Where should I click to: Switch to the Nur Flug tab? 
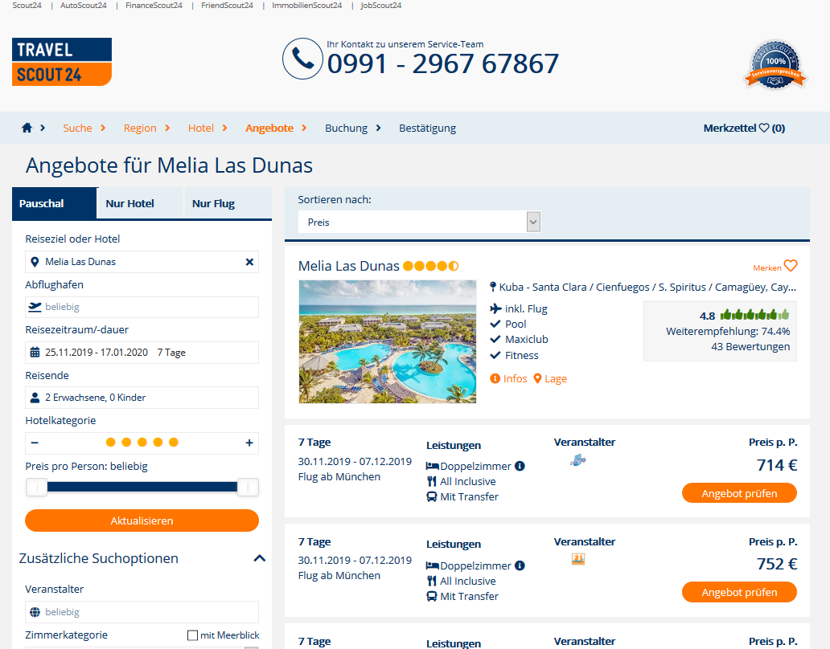[213, 203]
